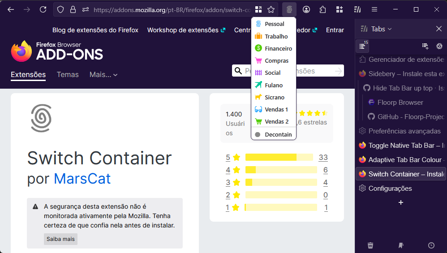Image resolution: width=447 pixels, height=253 pixels.
Task: Filter reviews by 3 stars bar
Action: (x=281, y=182)
